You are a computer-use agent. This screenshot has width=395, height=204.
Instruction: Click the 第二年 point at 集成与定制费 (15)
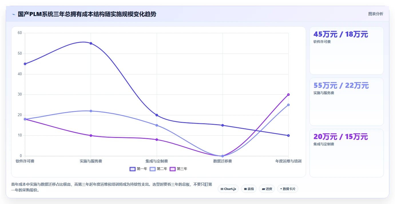(x=157, y=125)
